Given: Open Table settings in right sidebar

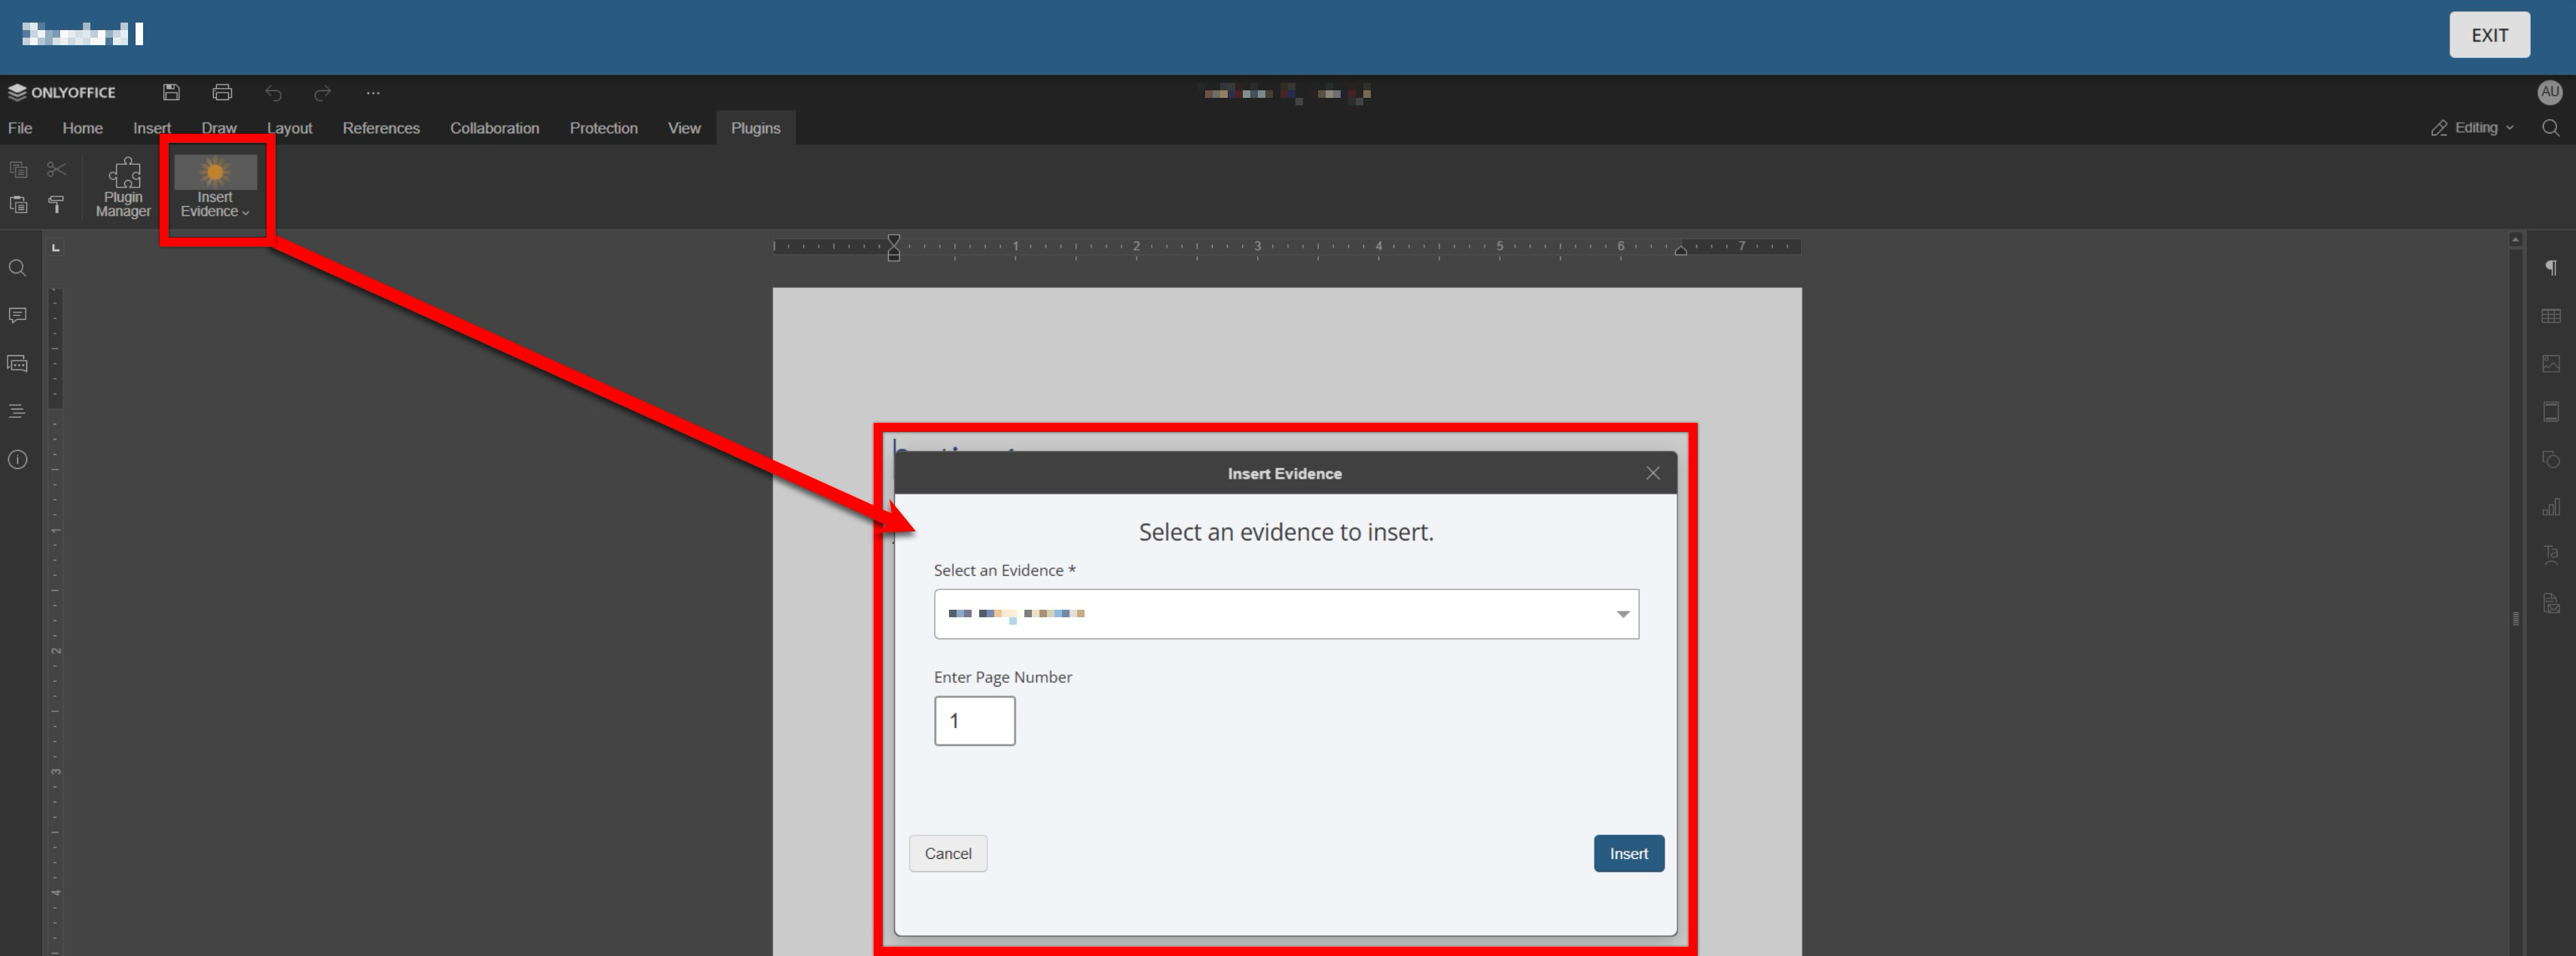Looking at the screenshot, I should [2551, 317].
